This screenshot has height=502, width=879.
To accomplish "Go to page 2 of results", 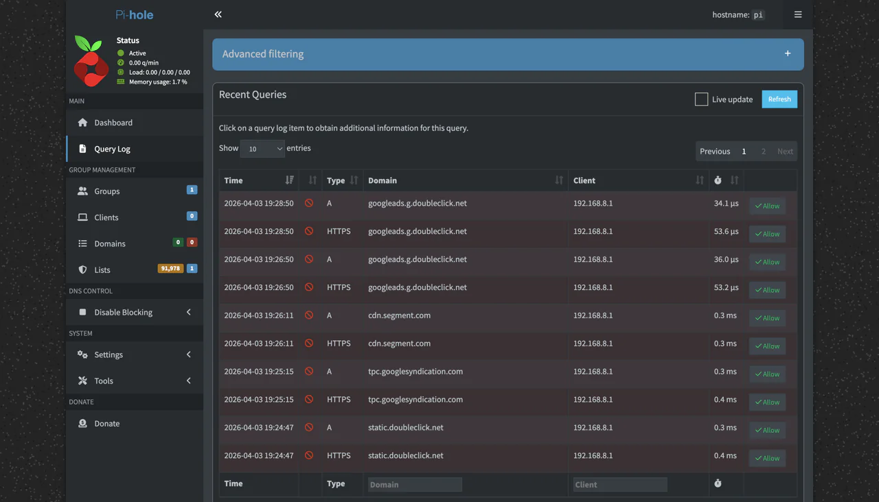I will point(763,152).
